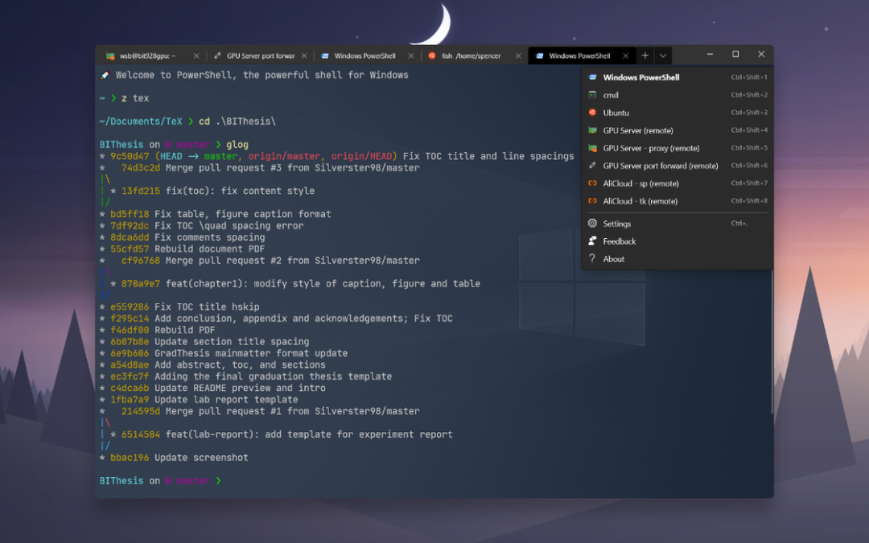This screenshot has height=543, width=869.
Task: Select Windows PowerShell in the profile dropdown list
Action: pos(640,77)
